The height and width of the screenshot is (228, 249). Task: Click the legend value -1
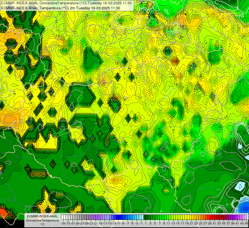click(x=141, y=223)
